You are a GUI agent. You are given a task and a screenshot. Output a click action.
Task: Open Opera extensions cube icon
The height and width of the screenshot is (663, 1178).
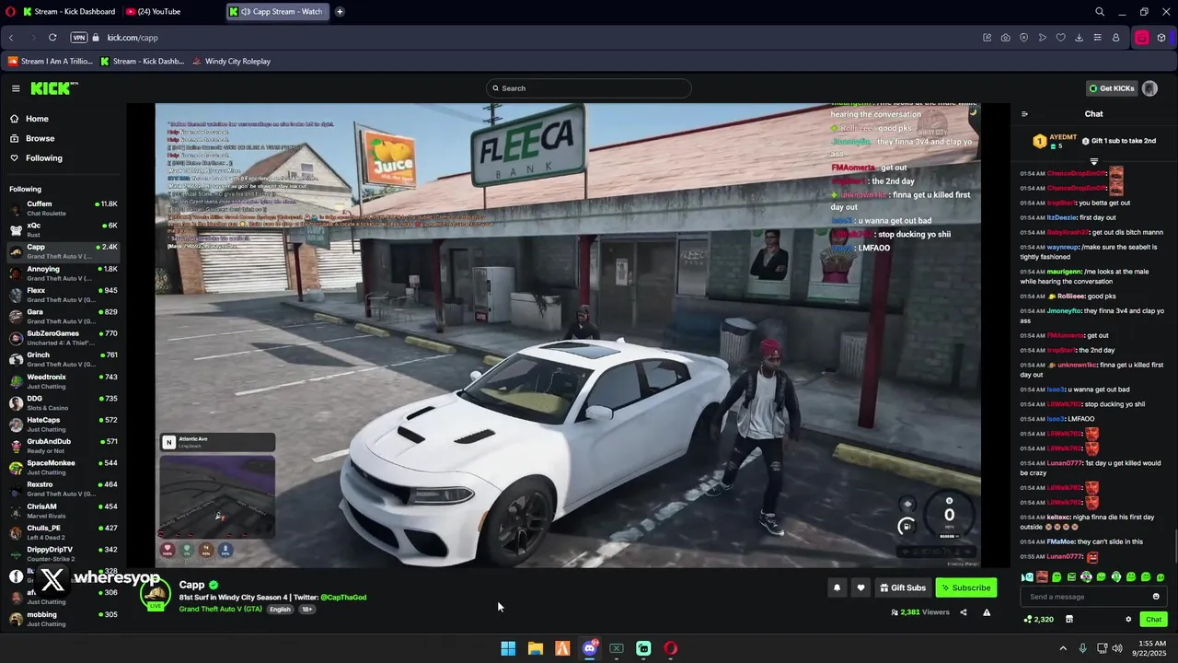pos(1161,38)
